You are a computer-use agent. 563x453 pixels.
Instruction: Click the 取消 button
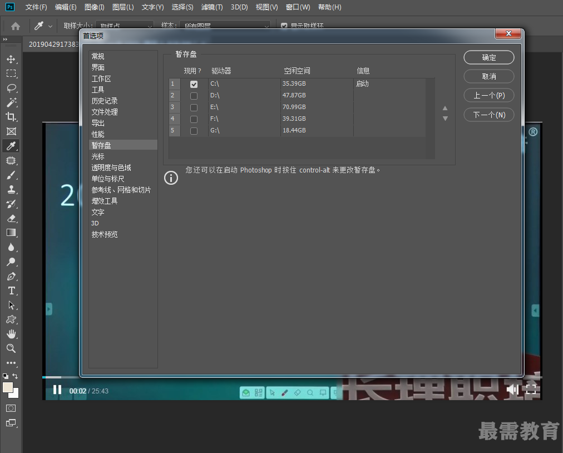tap(489, 76)
